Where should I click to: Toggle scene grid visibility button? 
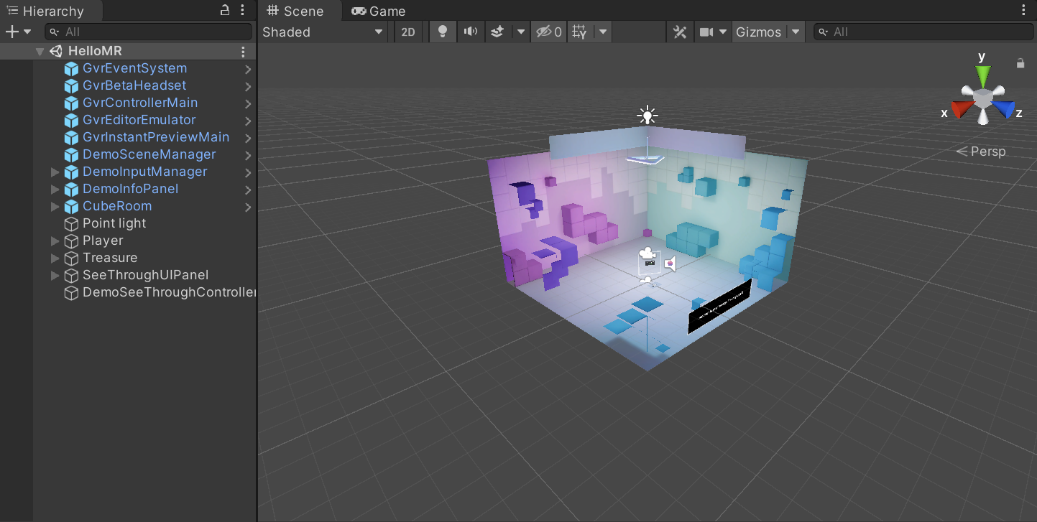[x=580, y=32]
